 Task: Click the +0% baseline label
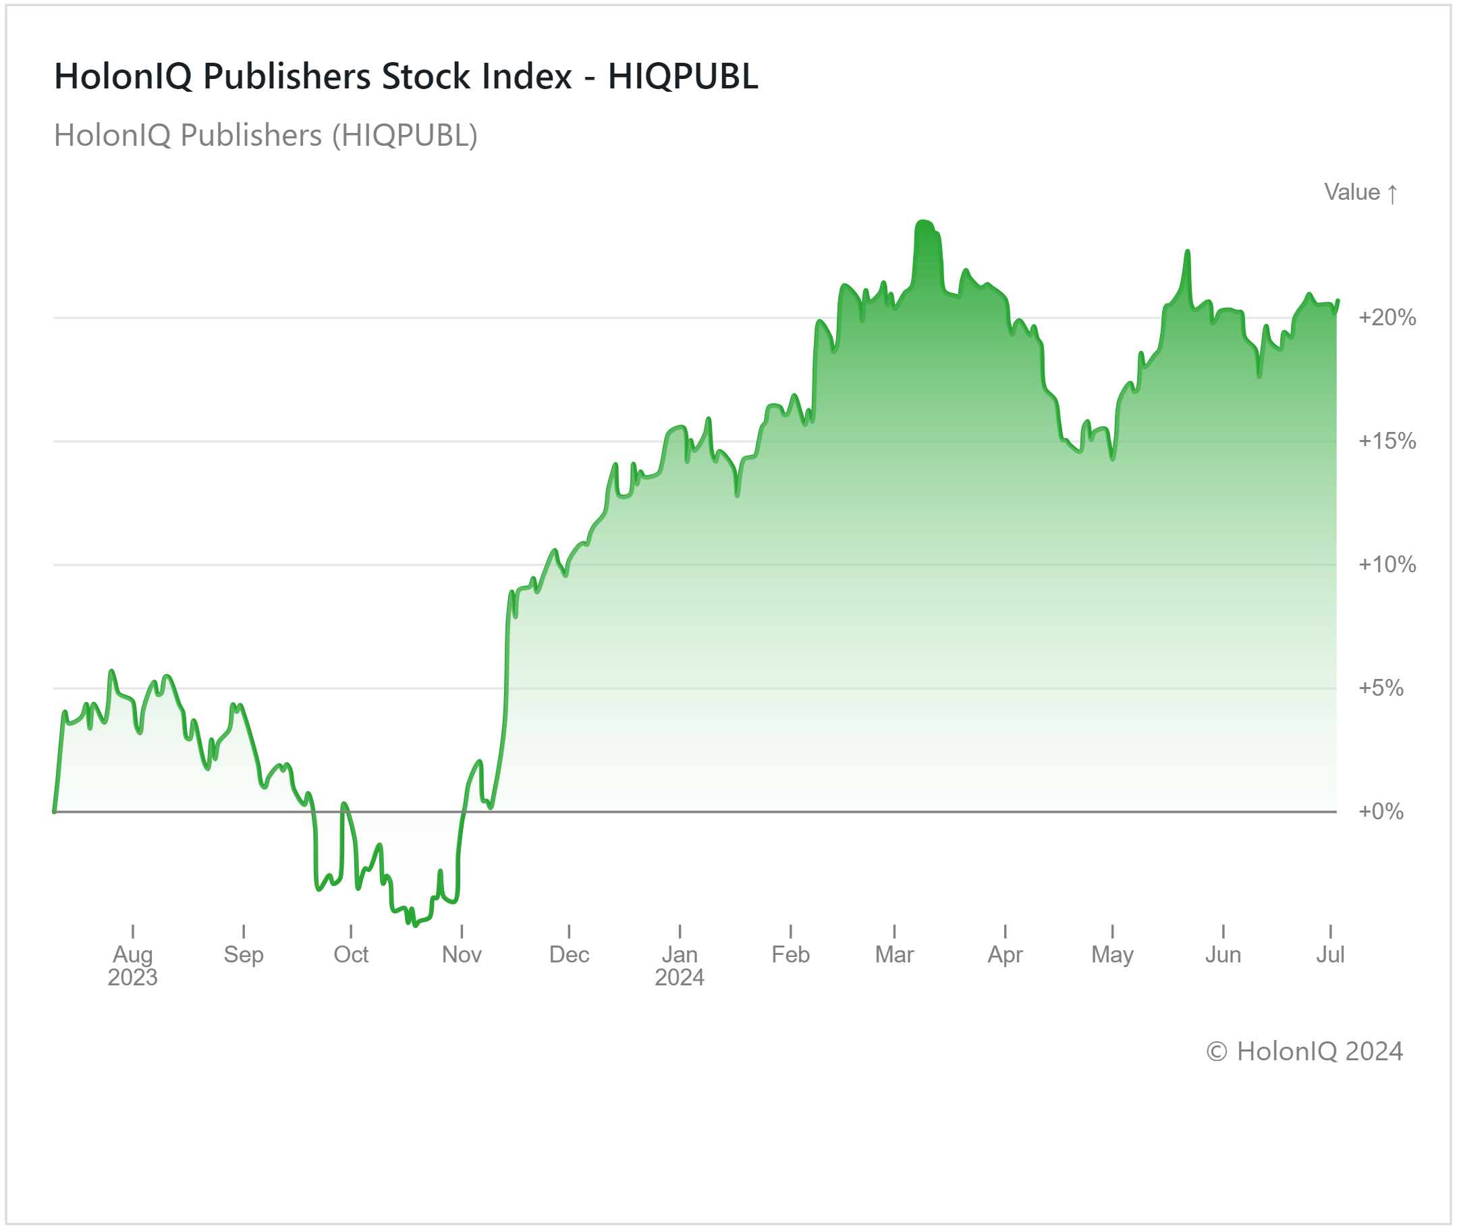tap(1380, 812)
